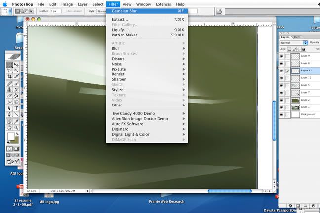Viewport: 320px width, 213px height.
Task: Click the Lock All padlock icon
Action: coord(304,49)
